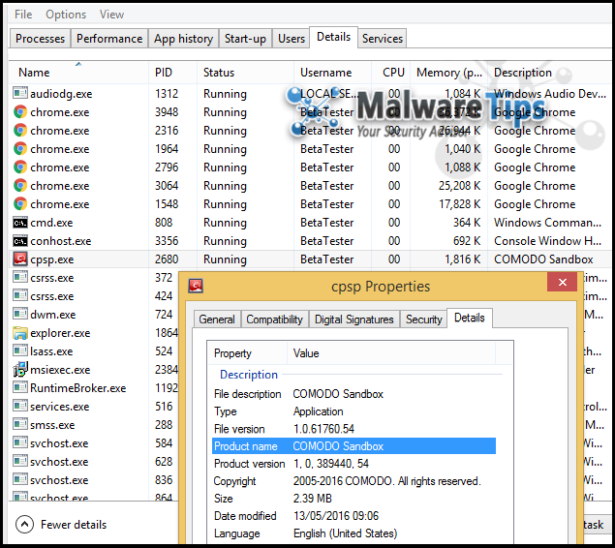The height and width of the screenshot is (548, 615).
Task: Select the File version 1.0.61760.54 row
Action: (354, 429)
